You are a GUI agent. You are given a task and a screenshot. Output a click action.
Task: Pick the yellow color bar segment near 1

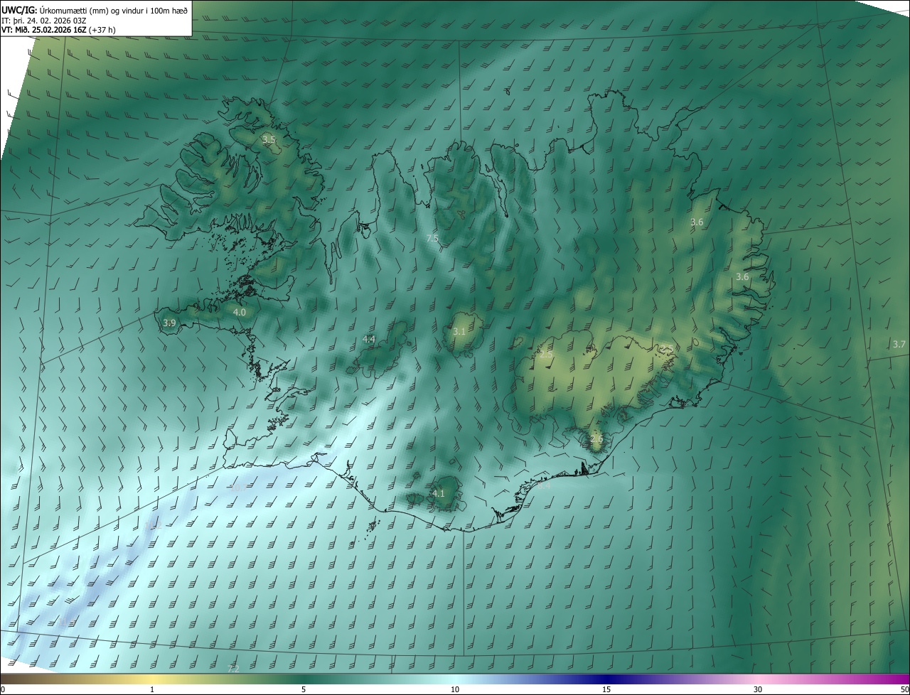(x=152, y=679)
